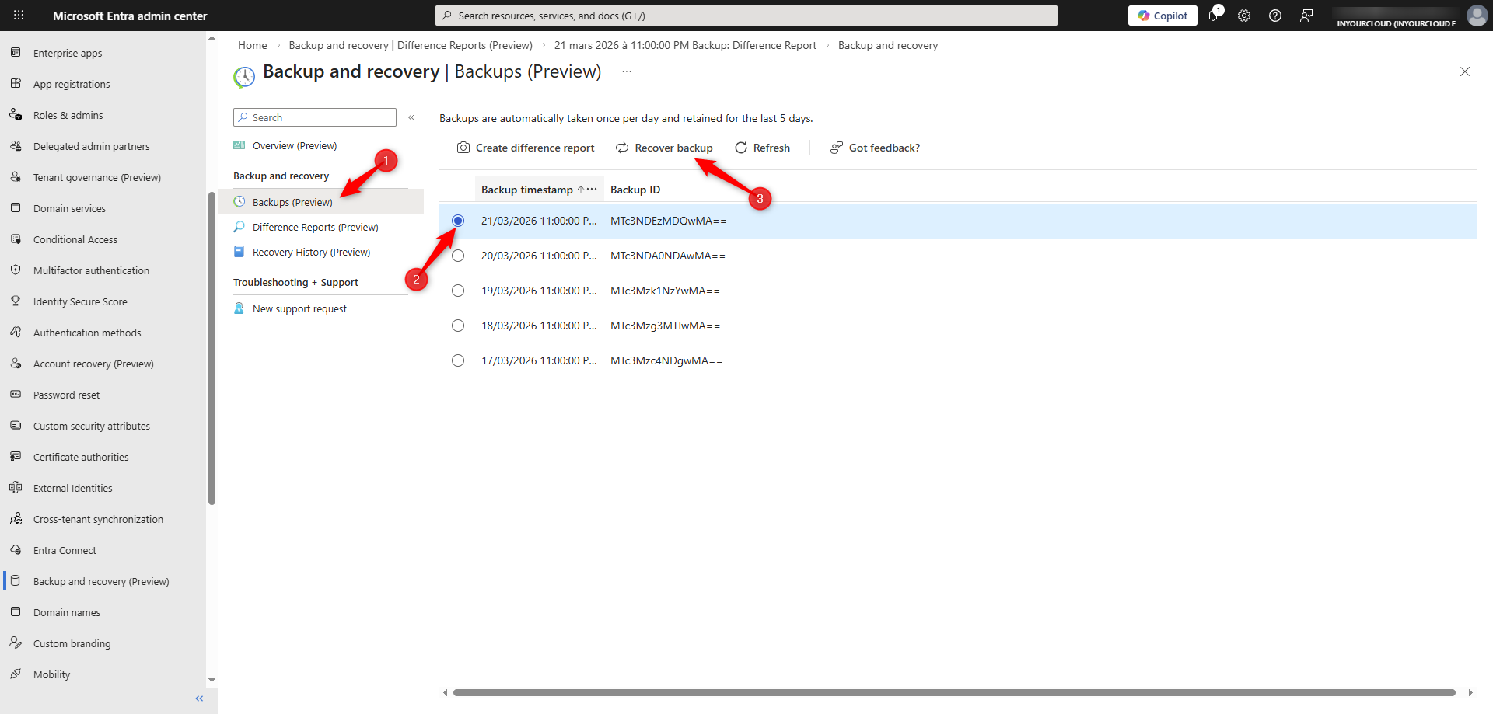Image resolution: width=1493 pixels, height=714 pixels.
Task: Open the app launcher waffle icon
Action: (19, 16)
